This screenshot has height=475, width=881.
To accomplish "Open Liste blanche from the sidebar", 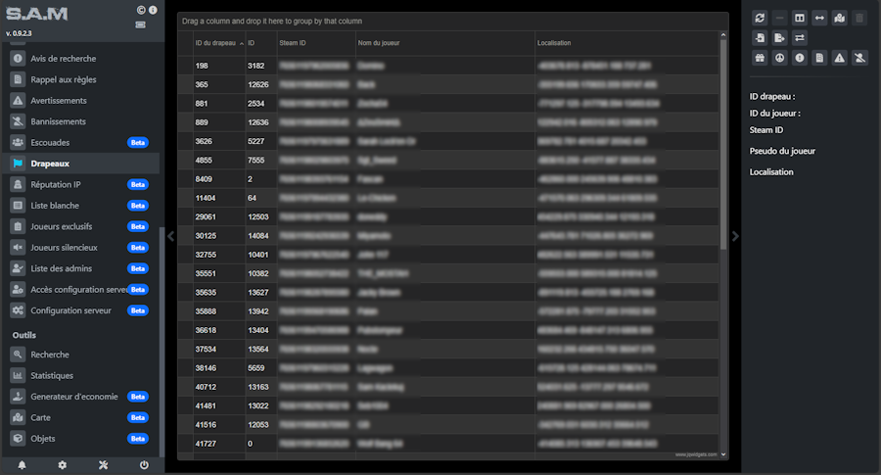I will [55, 206].
